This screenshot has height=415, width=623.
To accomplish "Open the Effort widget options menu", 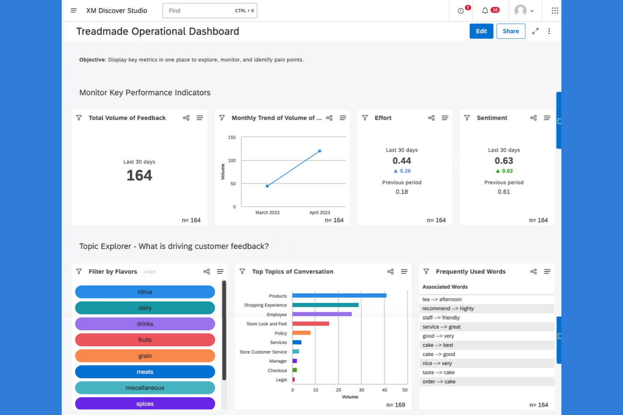I will 445,118.
